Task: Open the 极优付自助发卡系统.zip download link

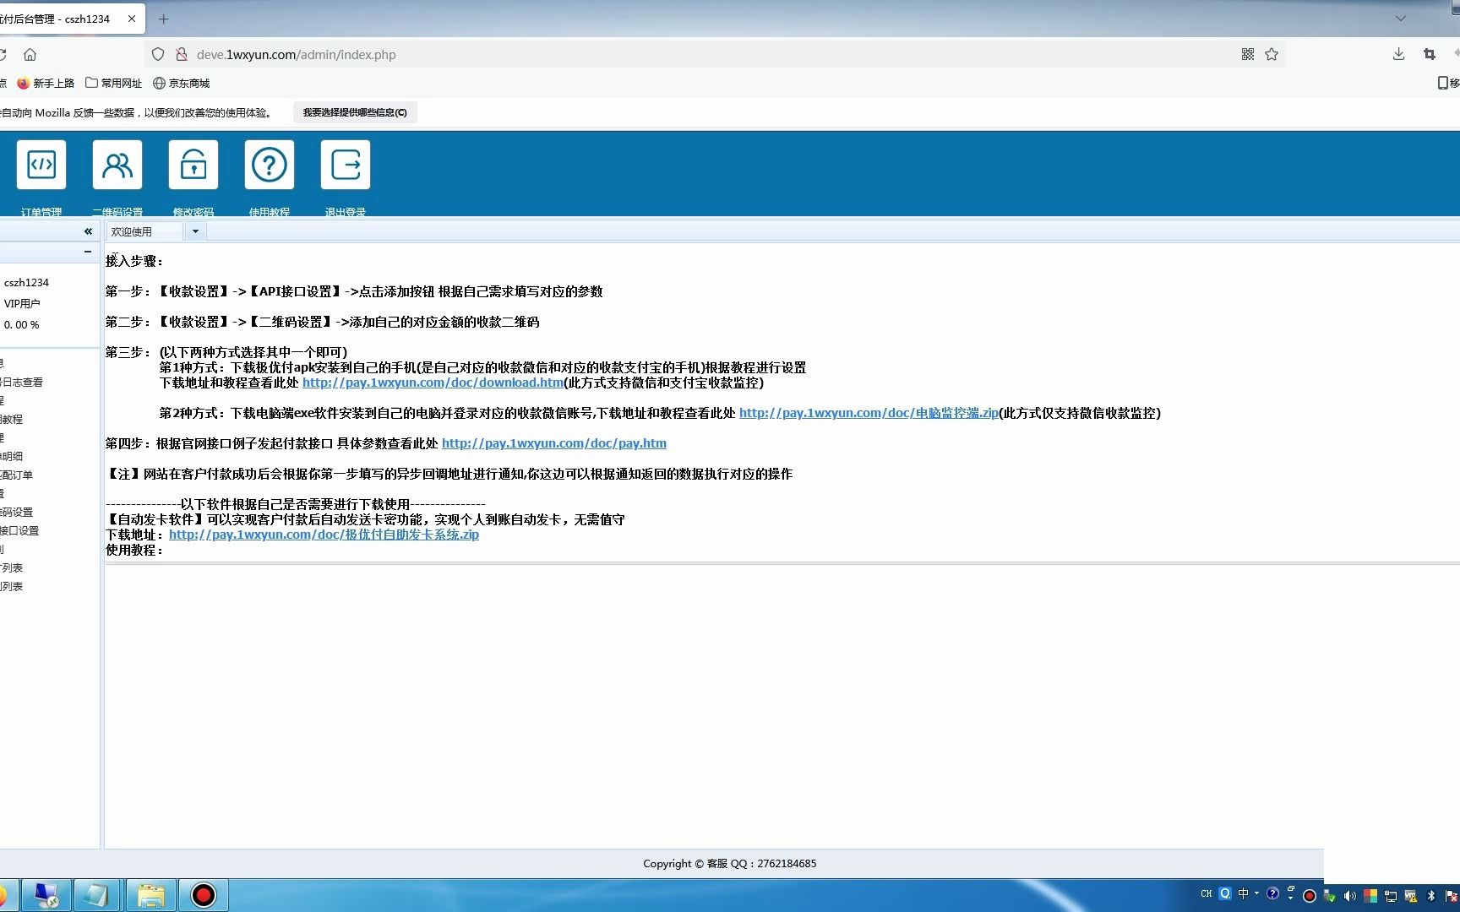Action: click(x=324, y=535)
